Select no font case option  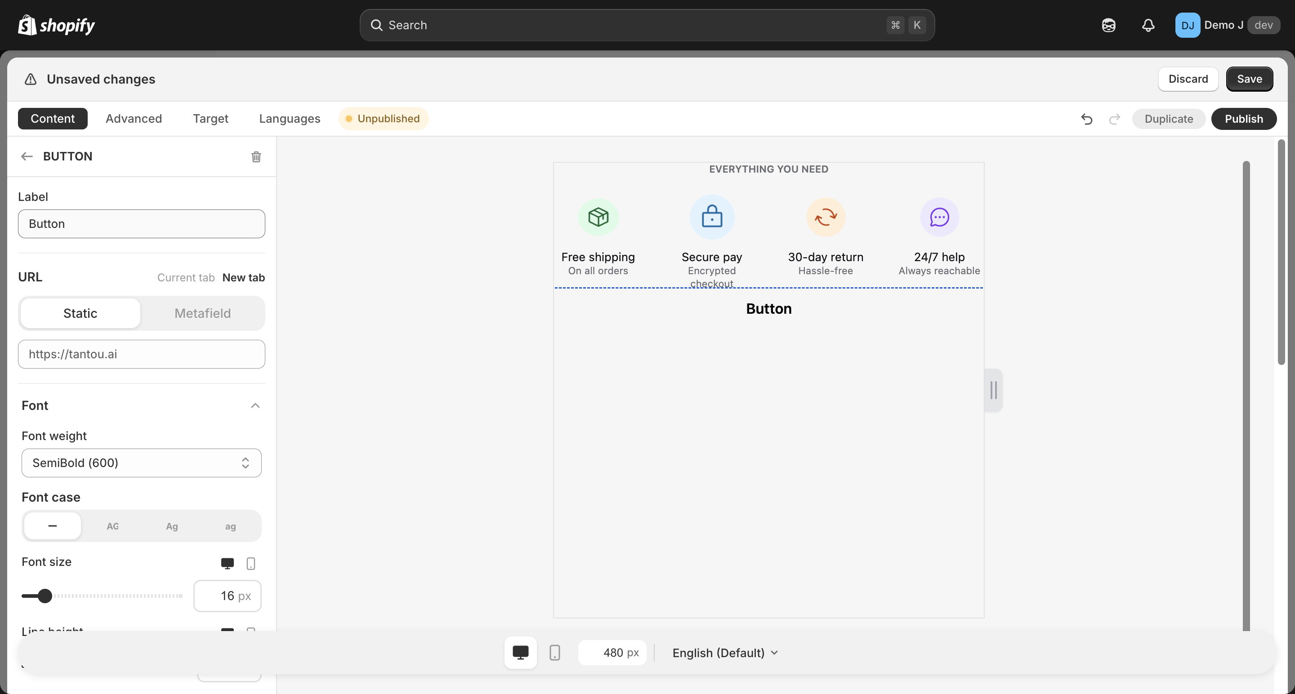52,526
